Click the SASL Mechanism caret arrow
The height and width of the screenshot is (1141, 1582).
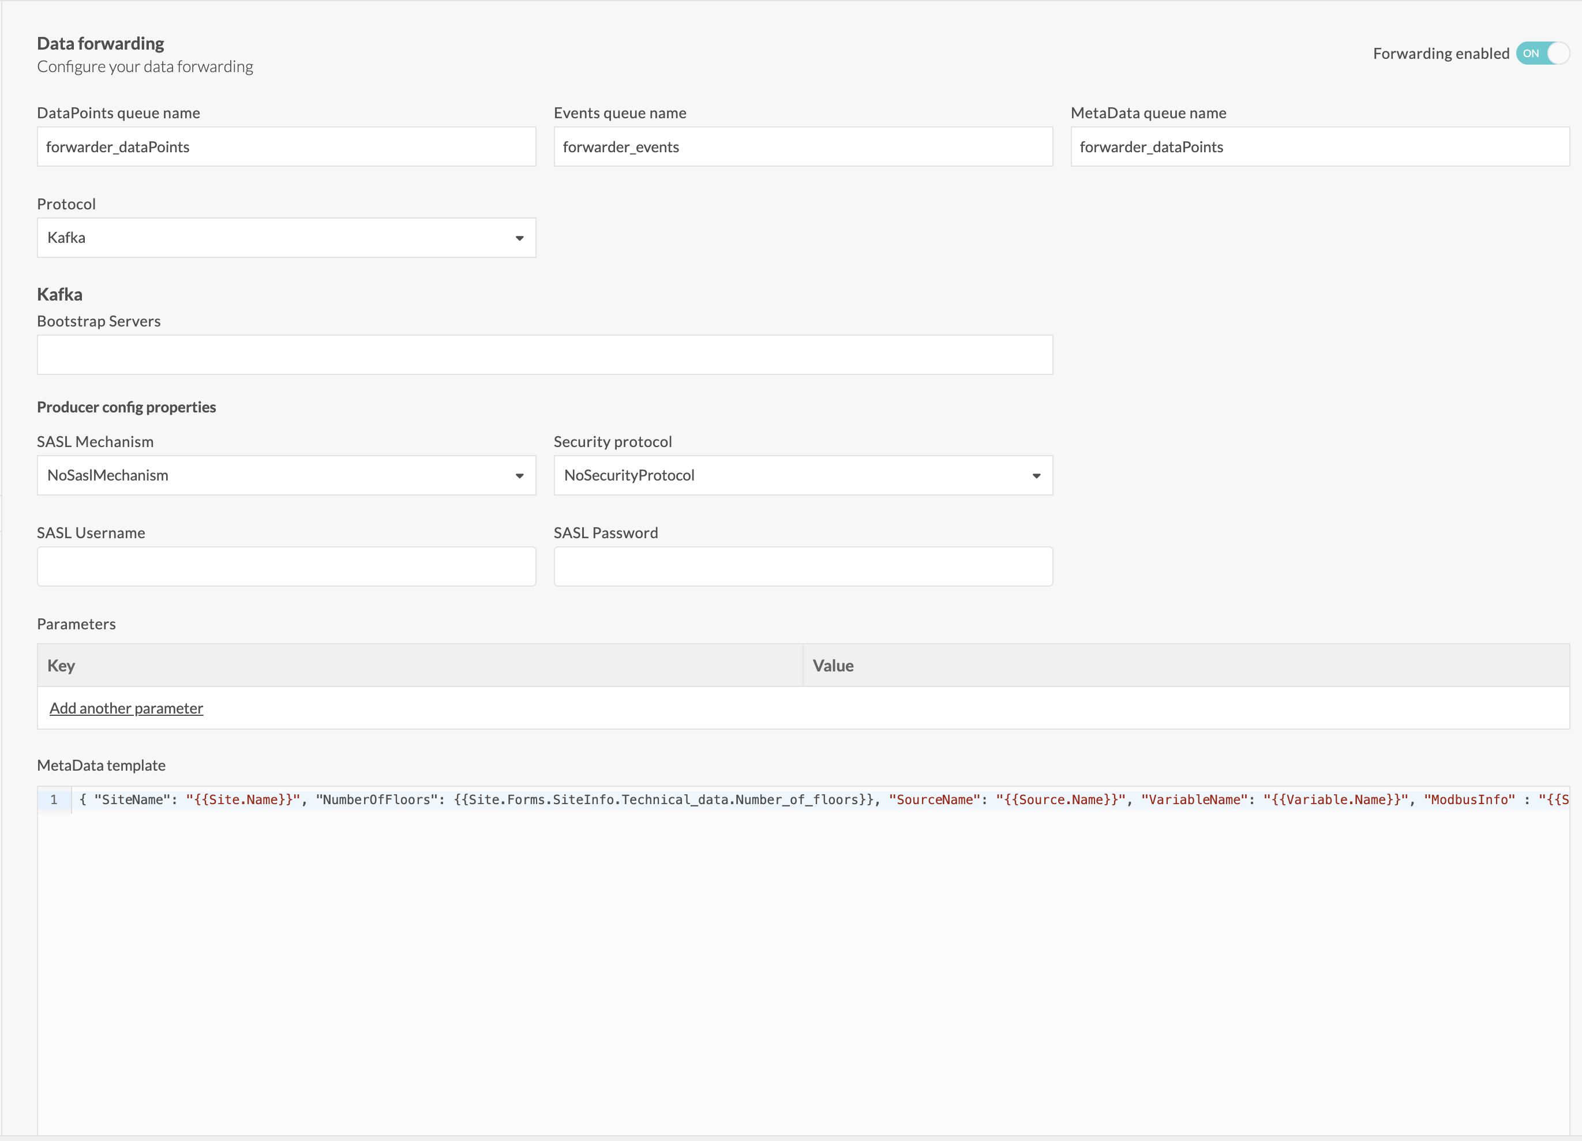tap(520, 476)
